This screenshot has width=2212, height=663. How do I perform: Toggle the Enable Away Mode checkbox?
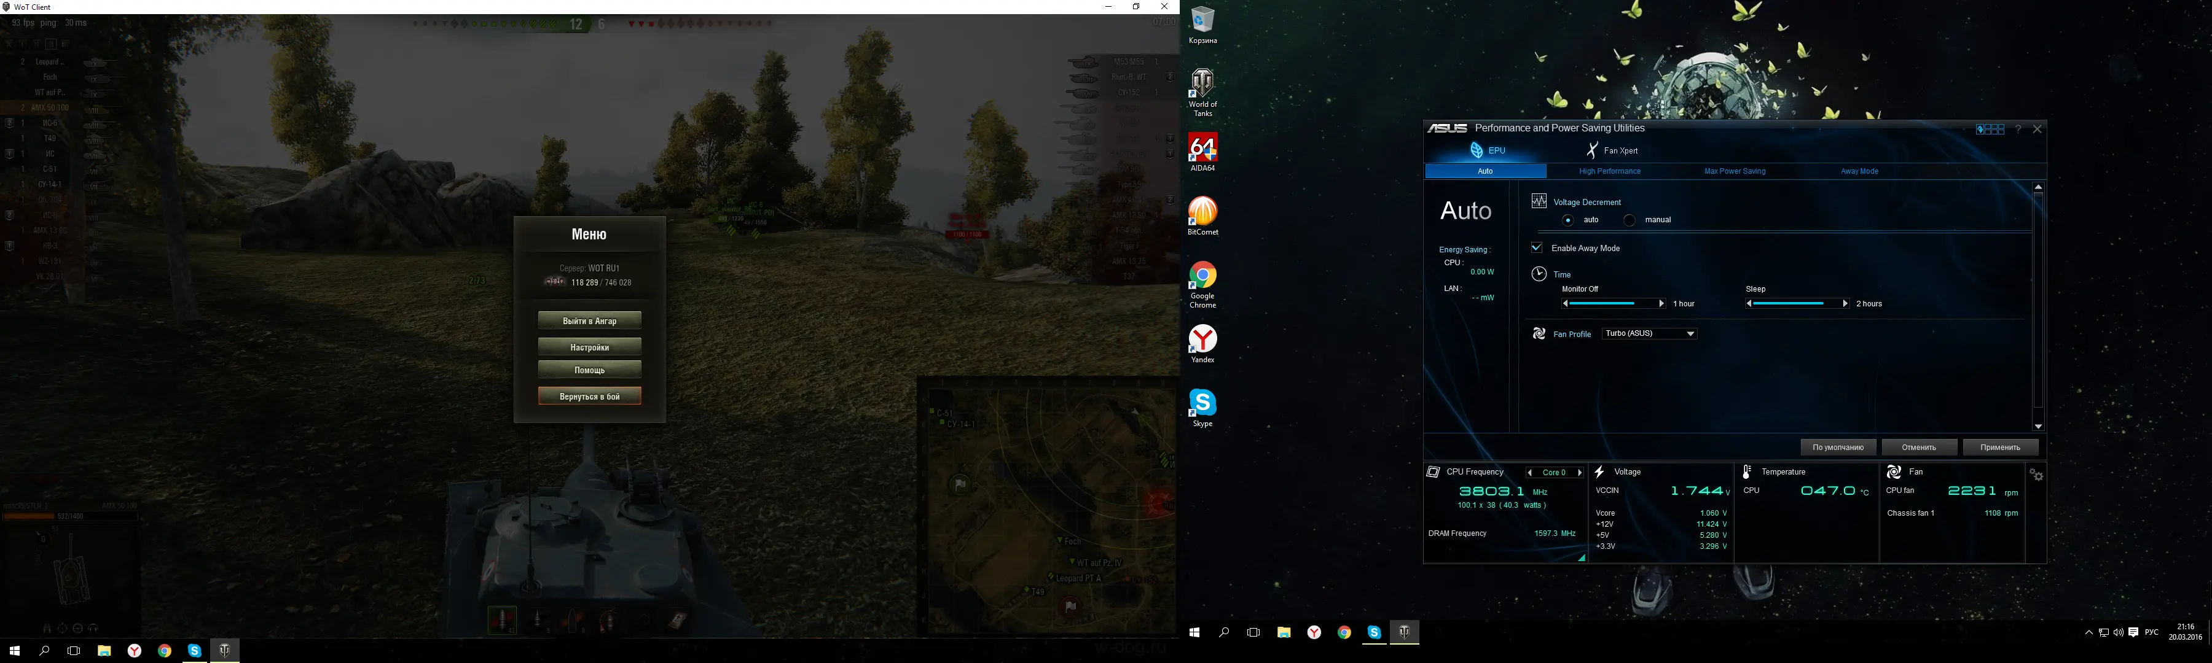coord(1536,248)
